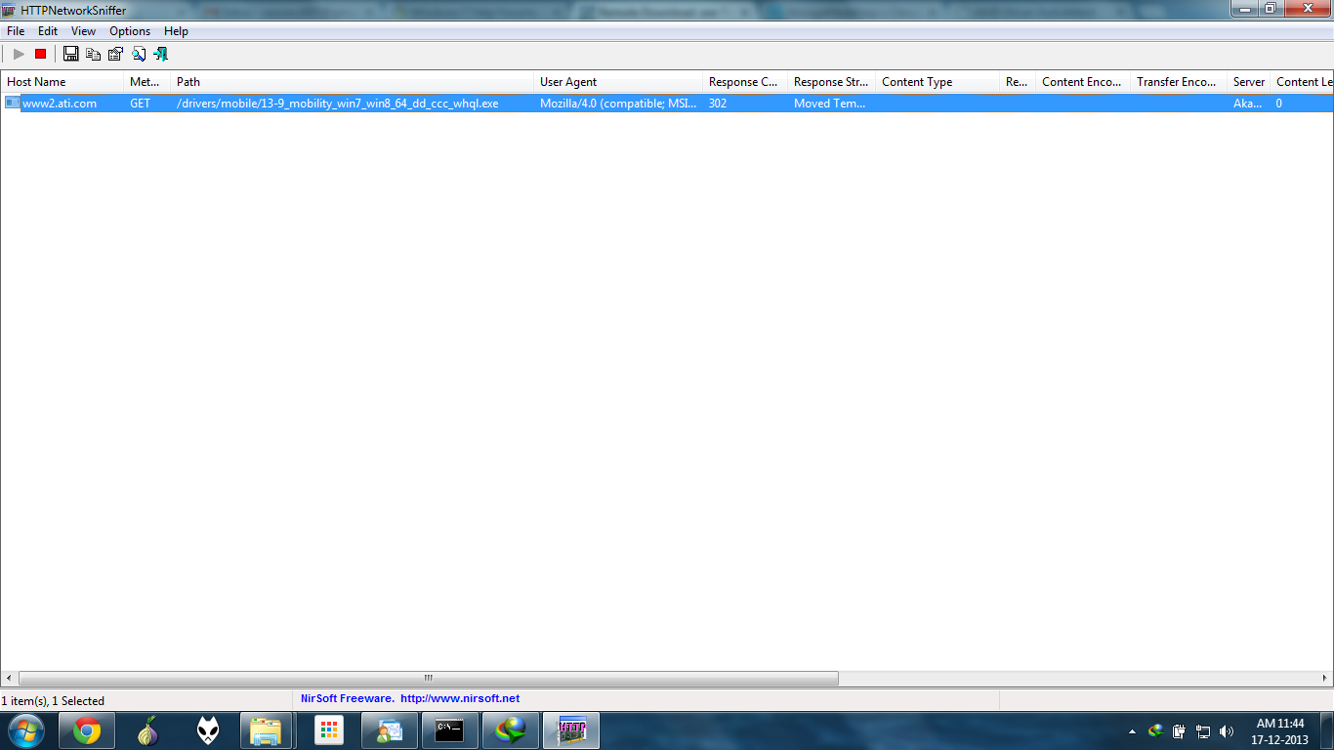
Task: Open the View menu
Action: tap(84, 31)
